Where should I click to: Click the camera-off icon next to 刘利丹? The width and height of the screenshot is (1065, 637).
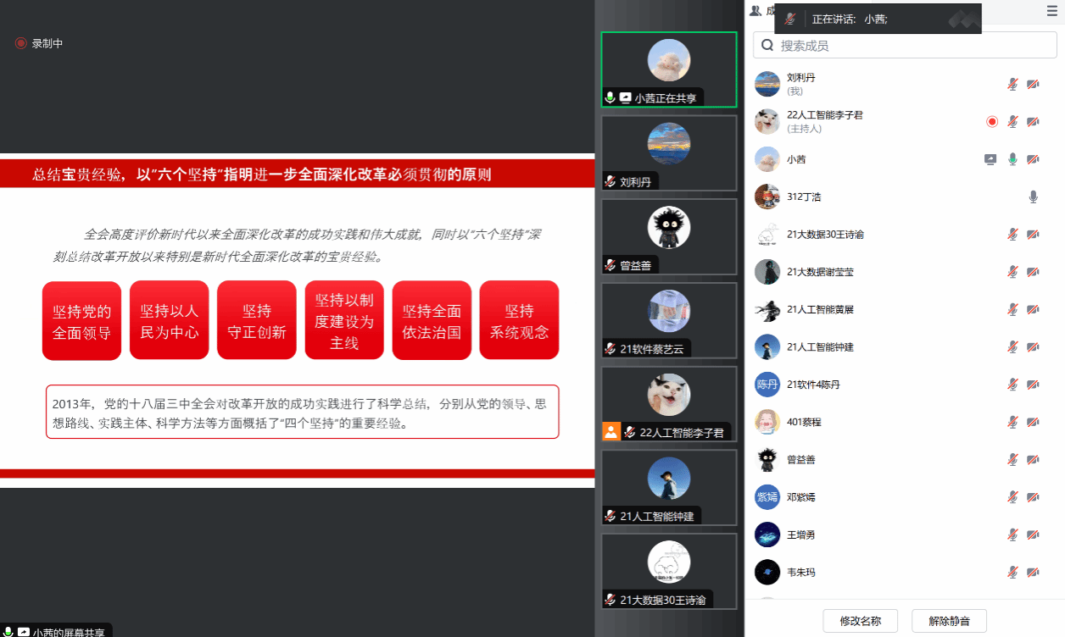[x=1033, y=84]
